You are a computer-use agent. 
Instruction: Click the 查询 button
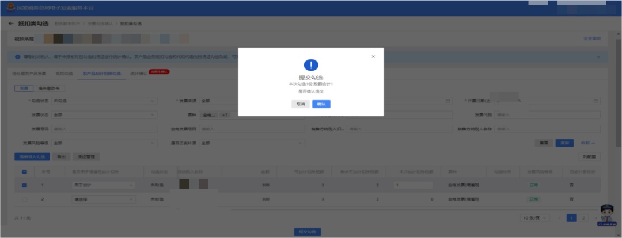[564, 143]
